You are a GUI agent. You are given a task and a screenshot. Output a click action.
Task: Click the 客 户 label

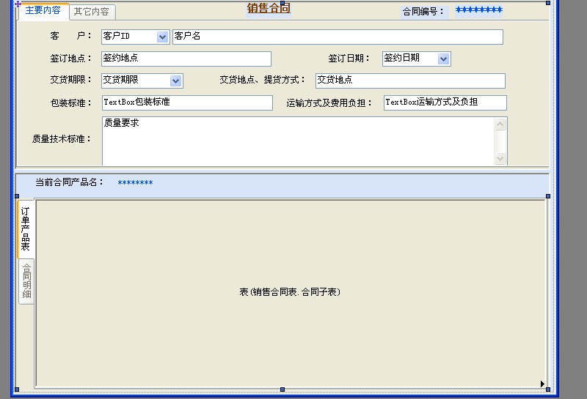[70, 36]
